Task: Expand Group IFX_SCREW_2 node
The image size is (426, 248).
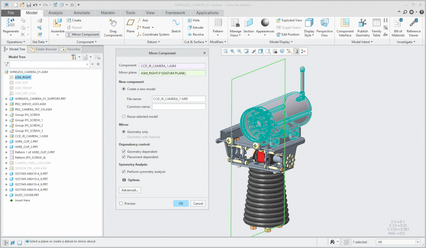Action: pos(7,125)
